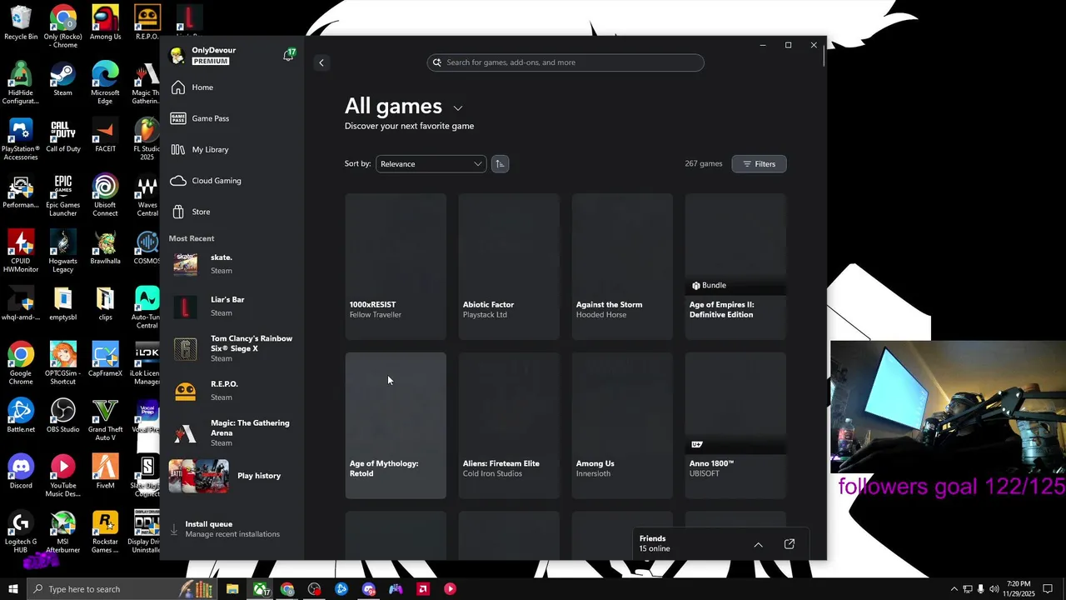Open the Rockstar Games desktop icon
Viewport: 1066px width, 600px height.
click(105, 533)
